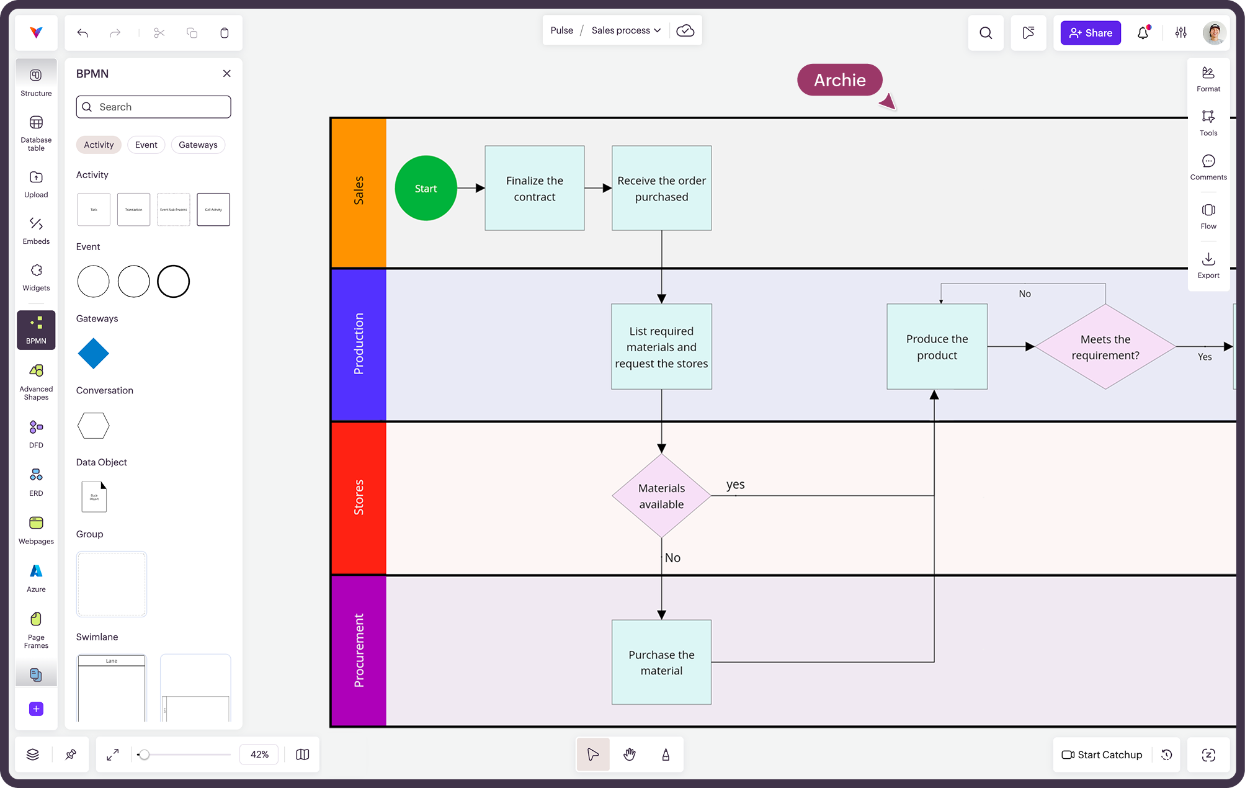
Task: Open the Database table panel
Action: click(x=36, y=133)
